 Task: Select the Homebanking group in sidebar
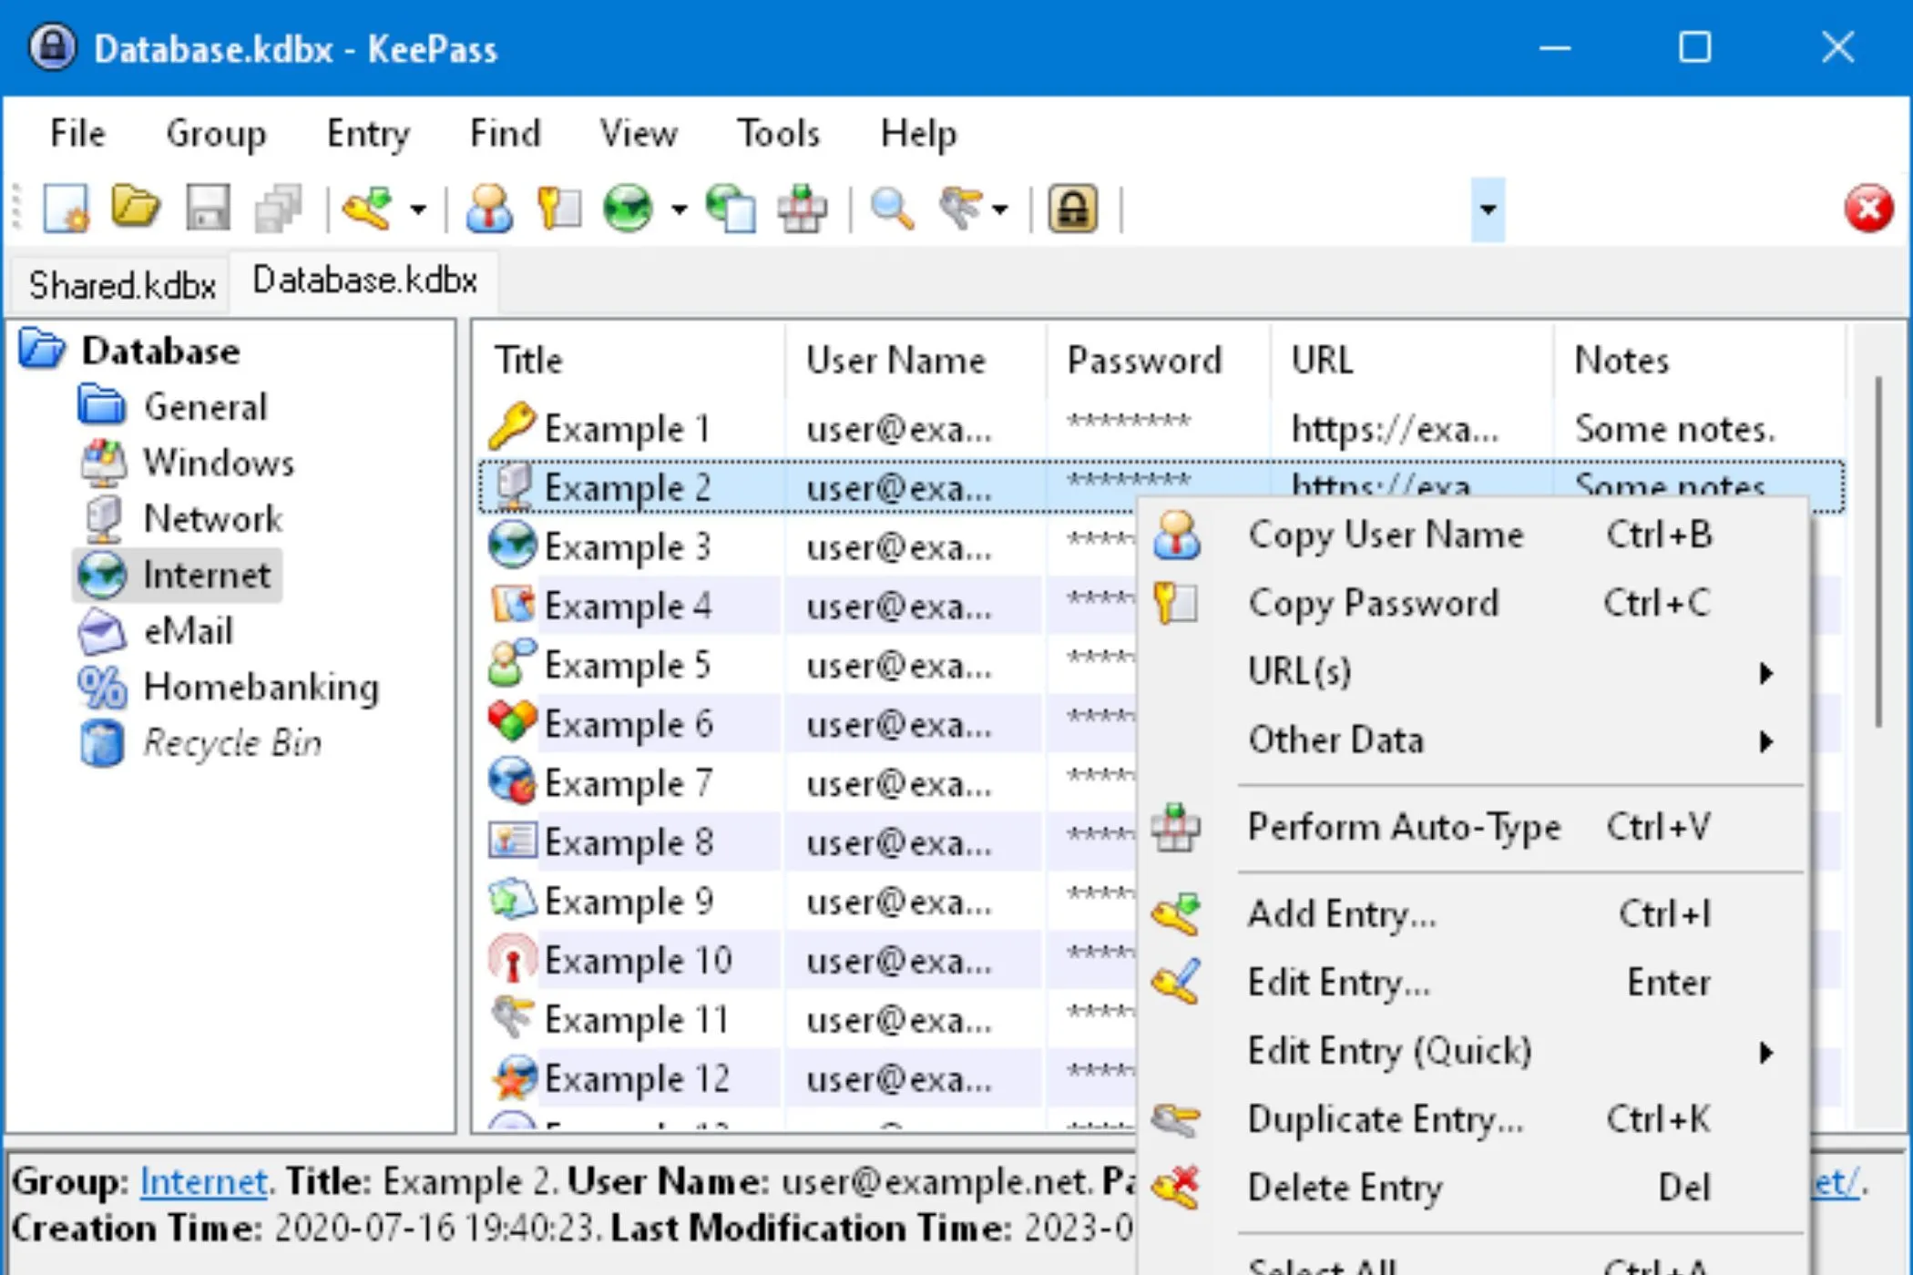[261, 687]
